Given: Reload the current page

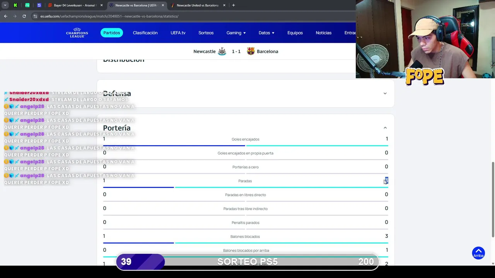Looking at the screenshot, I should tap(24, 16).
